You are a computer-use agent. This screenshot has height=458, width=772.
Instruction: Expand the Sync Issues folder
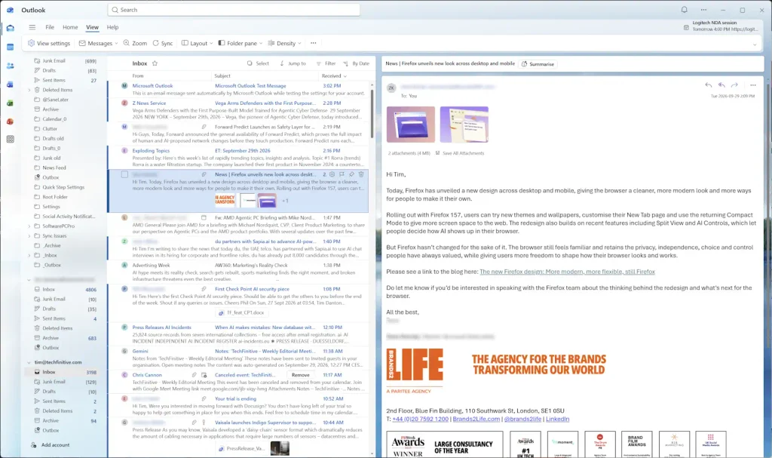pyautogui.click(x=29, y=236)
